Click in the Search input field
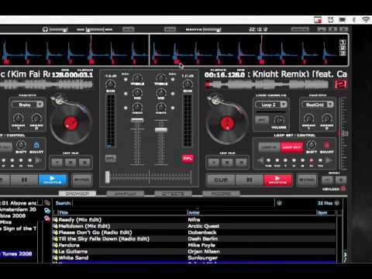Image resolution: width=372 pixels, height=279 pixels. pyautogui.click(x=173, y=203)
